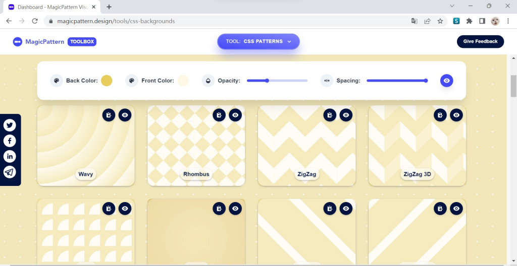Open the Back Color swatch picker

pos(107,81)
